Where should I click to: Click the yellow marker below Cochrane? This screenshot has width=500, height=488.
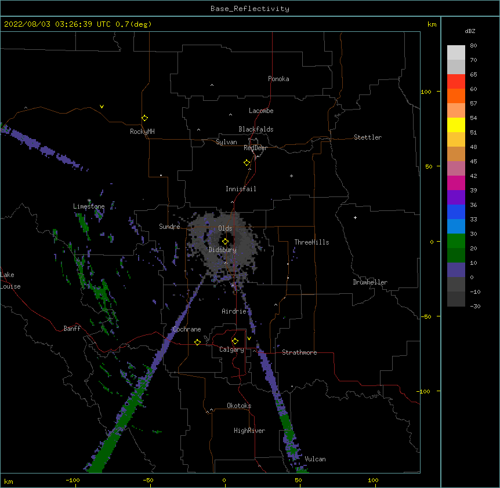(197, 342)
